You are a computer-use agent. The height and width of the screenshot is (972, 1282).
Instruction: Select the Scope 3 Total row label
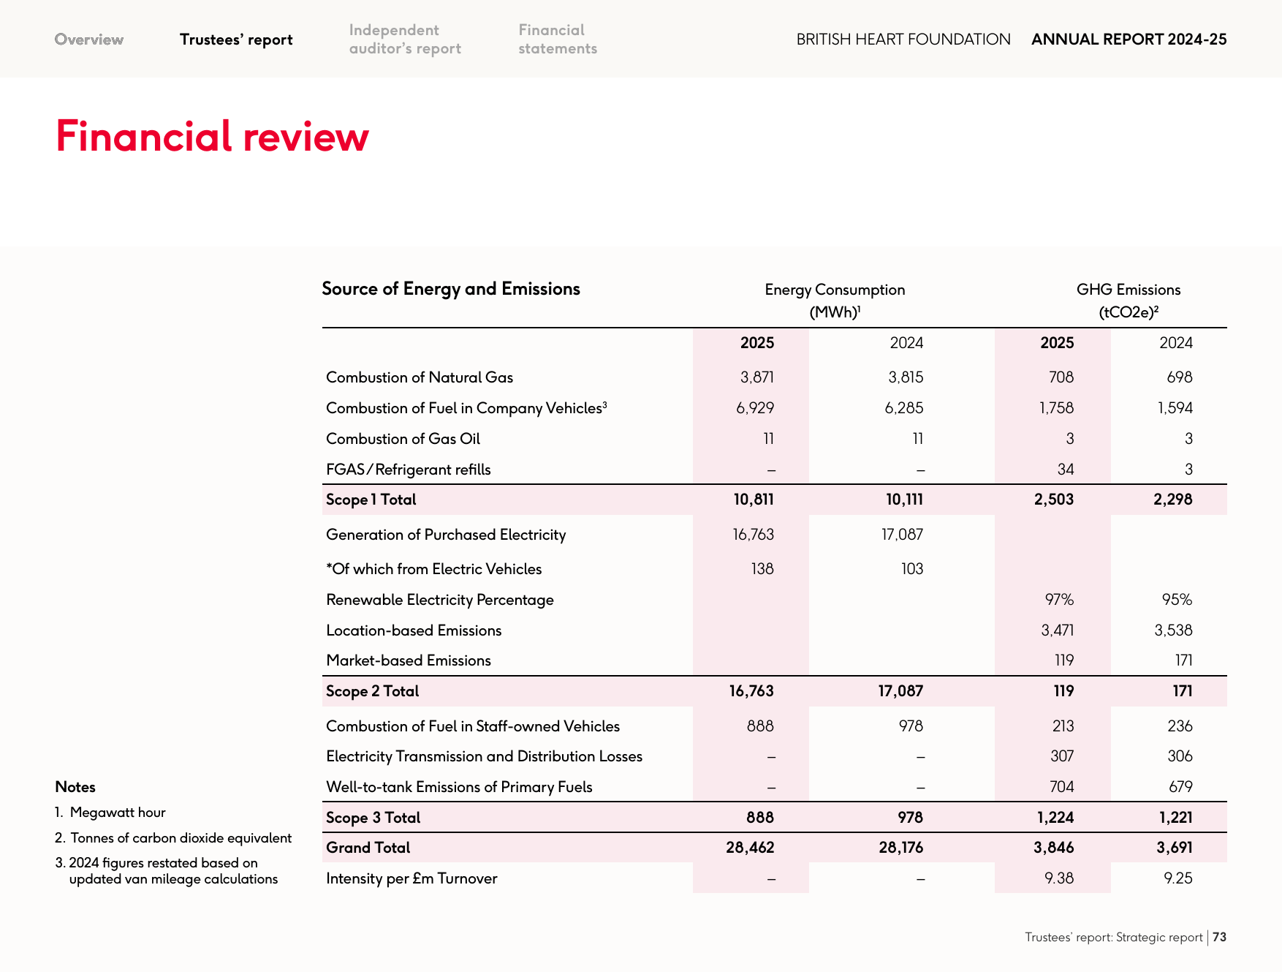coord(373,818)
